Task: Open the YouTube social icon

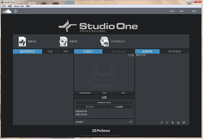Action: coord(178,122)
